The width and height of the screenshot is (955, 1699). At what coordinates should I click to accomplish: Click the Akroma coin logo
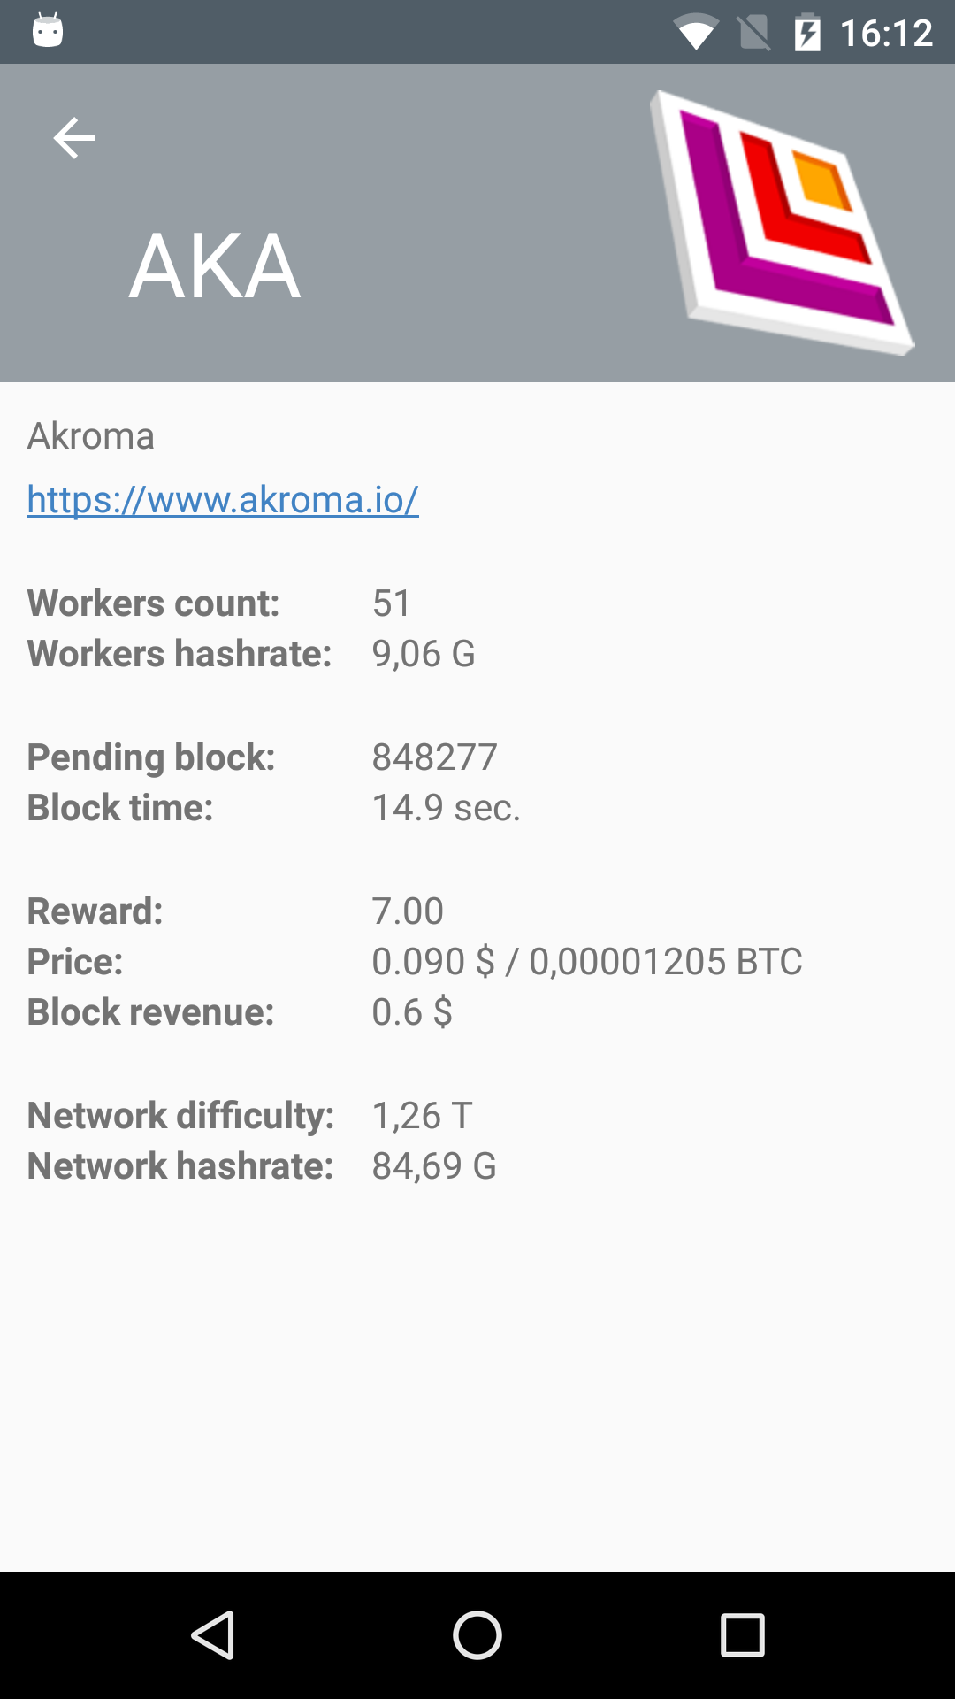[x=782, y=222]
